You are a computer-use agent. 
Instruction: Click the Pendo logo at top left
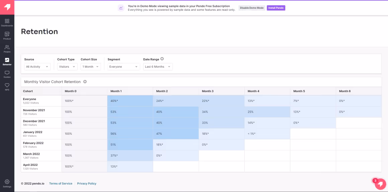7,7
